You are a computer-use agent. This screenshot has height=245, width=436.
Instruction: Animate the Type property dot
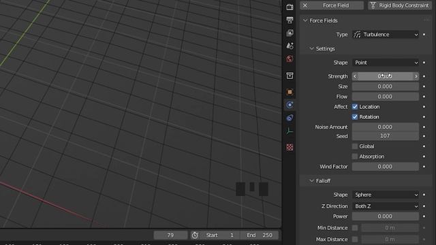click(424, 35)
